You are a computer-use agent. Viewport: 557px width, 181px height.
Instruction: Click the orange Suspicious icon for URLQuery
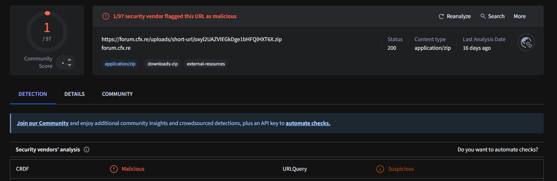[x=380, y=169]
